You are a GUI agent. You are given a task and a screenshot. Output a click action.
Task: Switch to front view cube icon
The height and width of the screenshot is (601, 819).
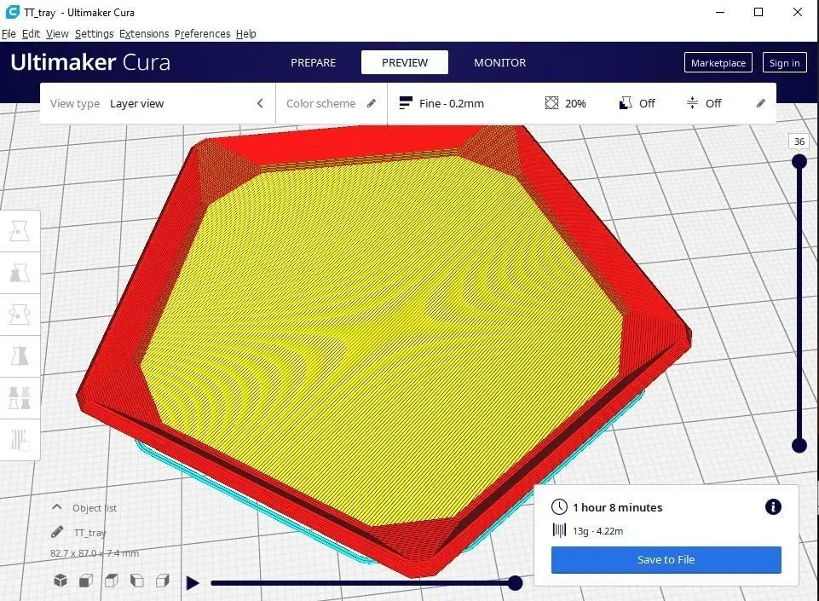86,581
